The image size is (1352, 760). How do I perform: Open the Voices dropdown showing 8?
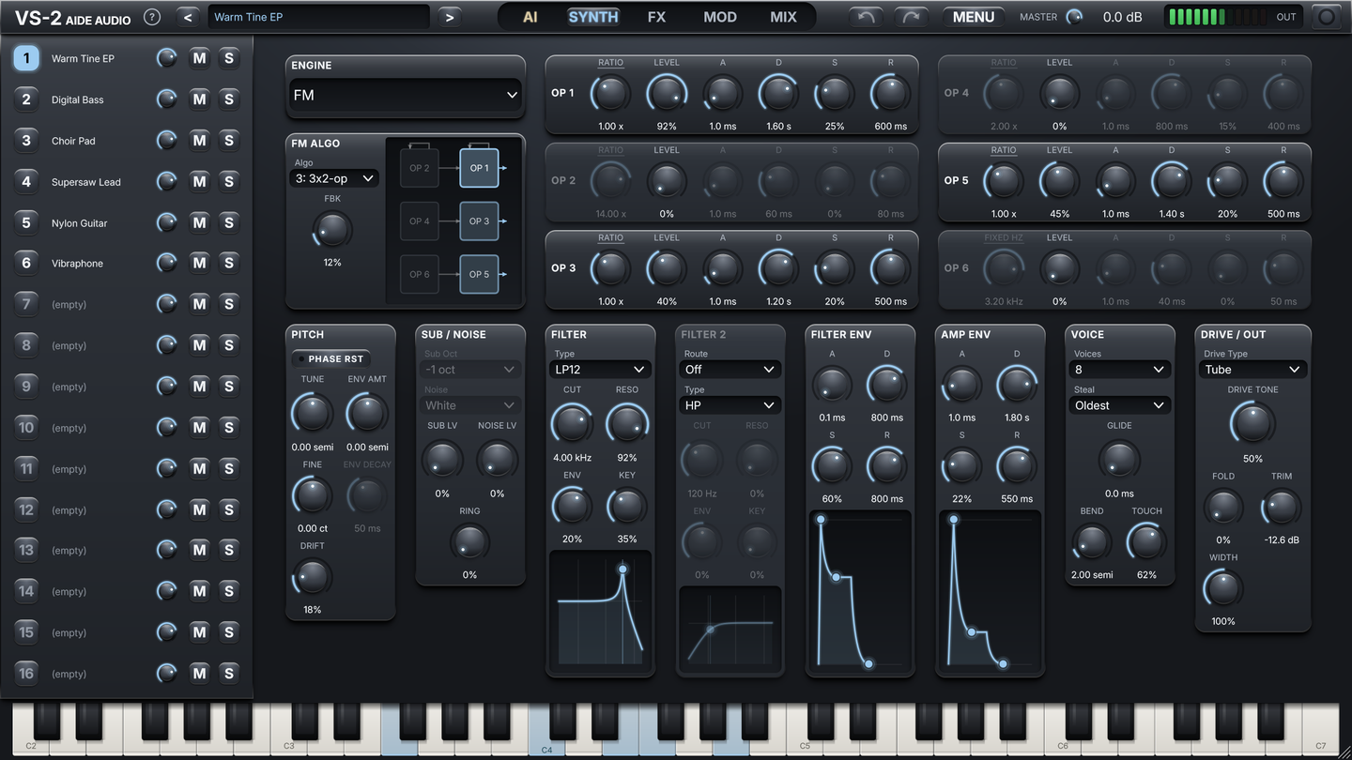(x=1120, y=369)
